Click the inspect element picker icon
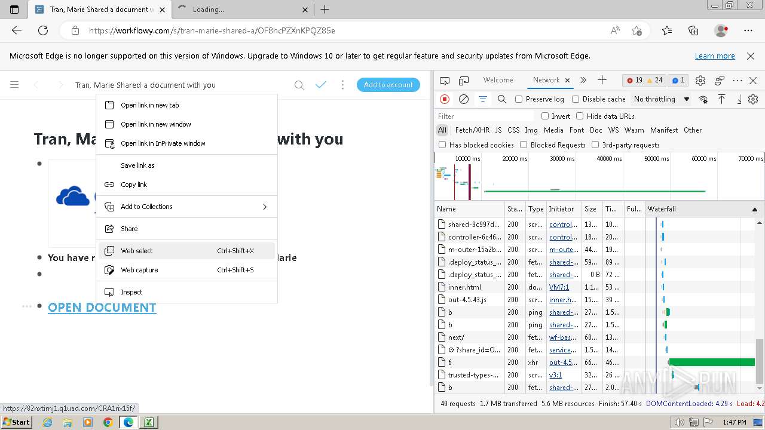Viewport: 765px width, 430px height. (x=445, y=81)
